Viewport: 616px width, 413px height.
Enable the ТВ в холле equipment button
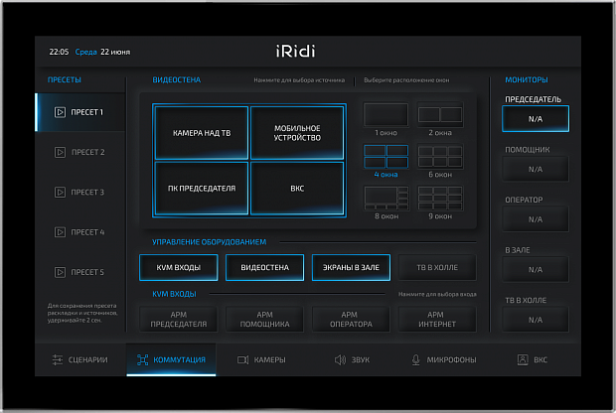point(437,268)
